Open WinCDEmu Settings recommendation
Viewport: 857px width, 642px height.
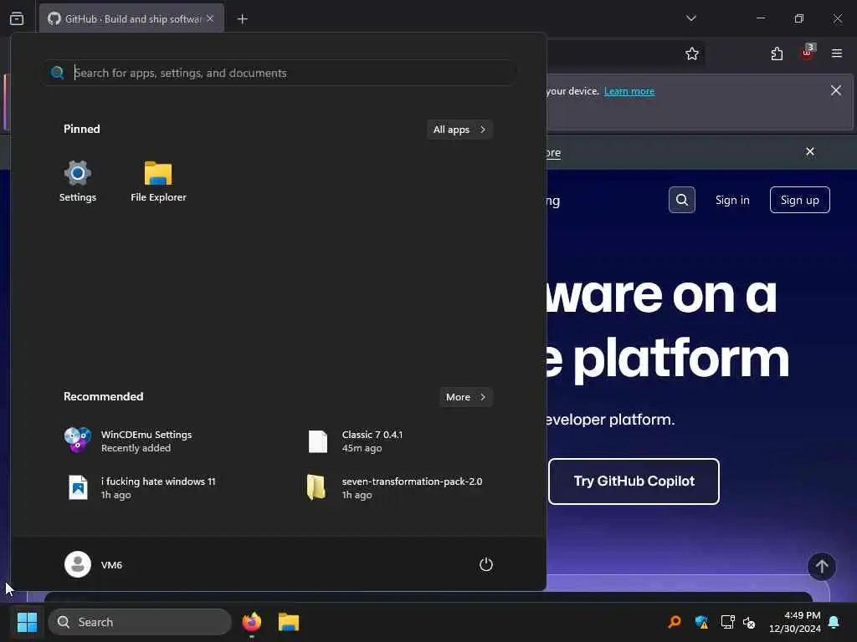(x=129, y=441)
